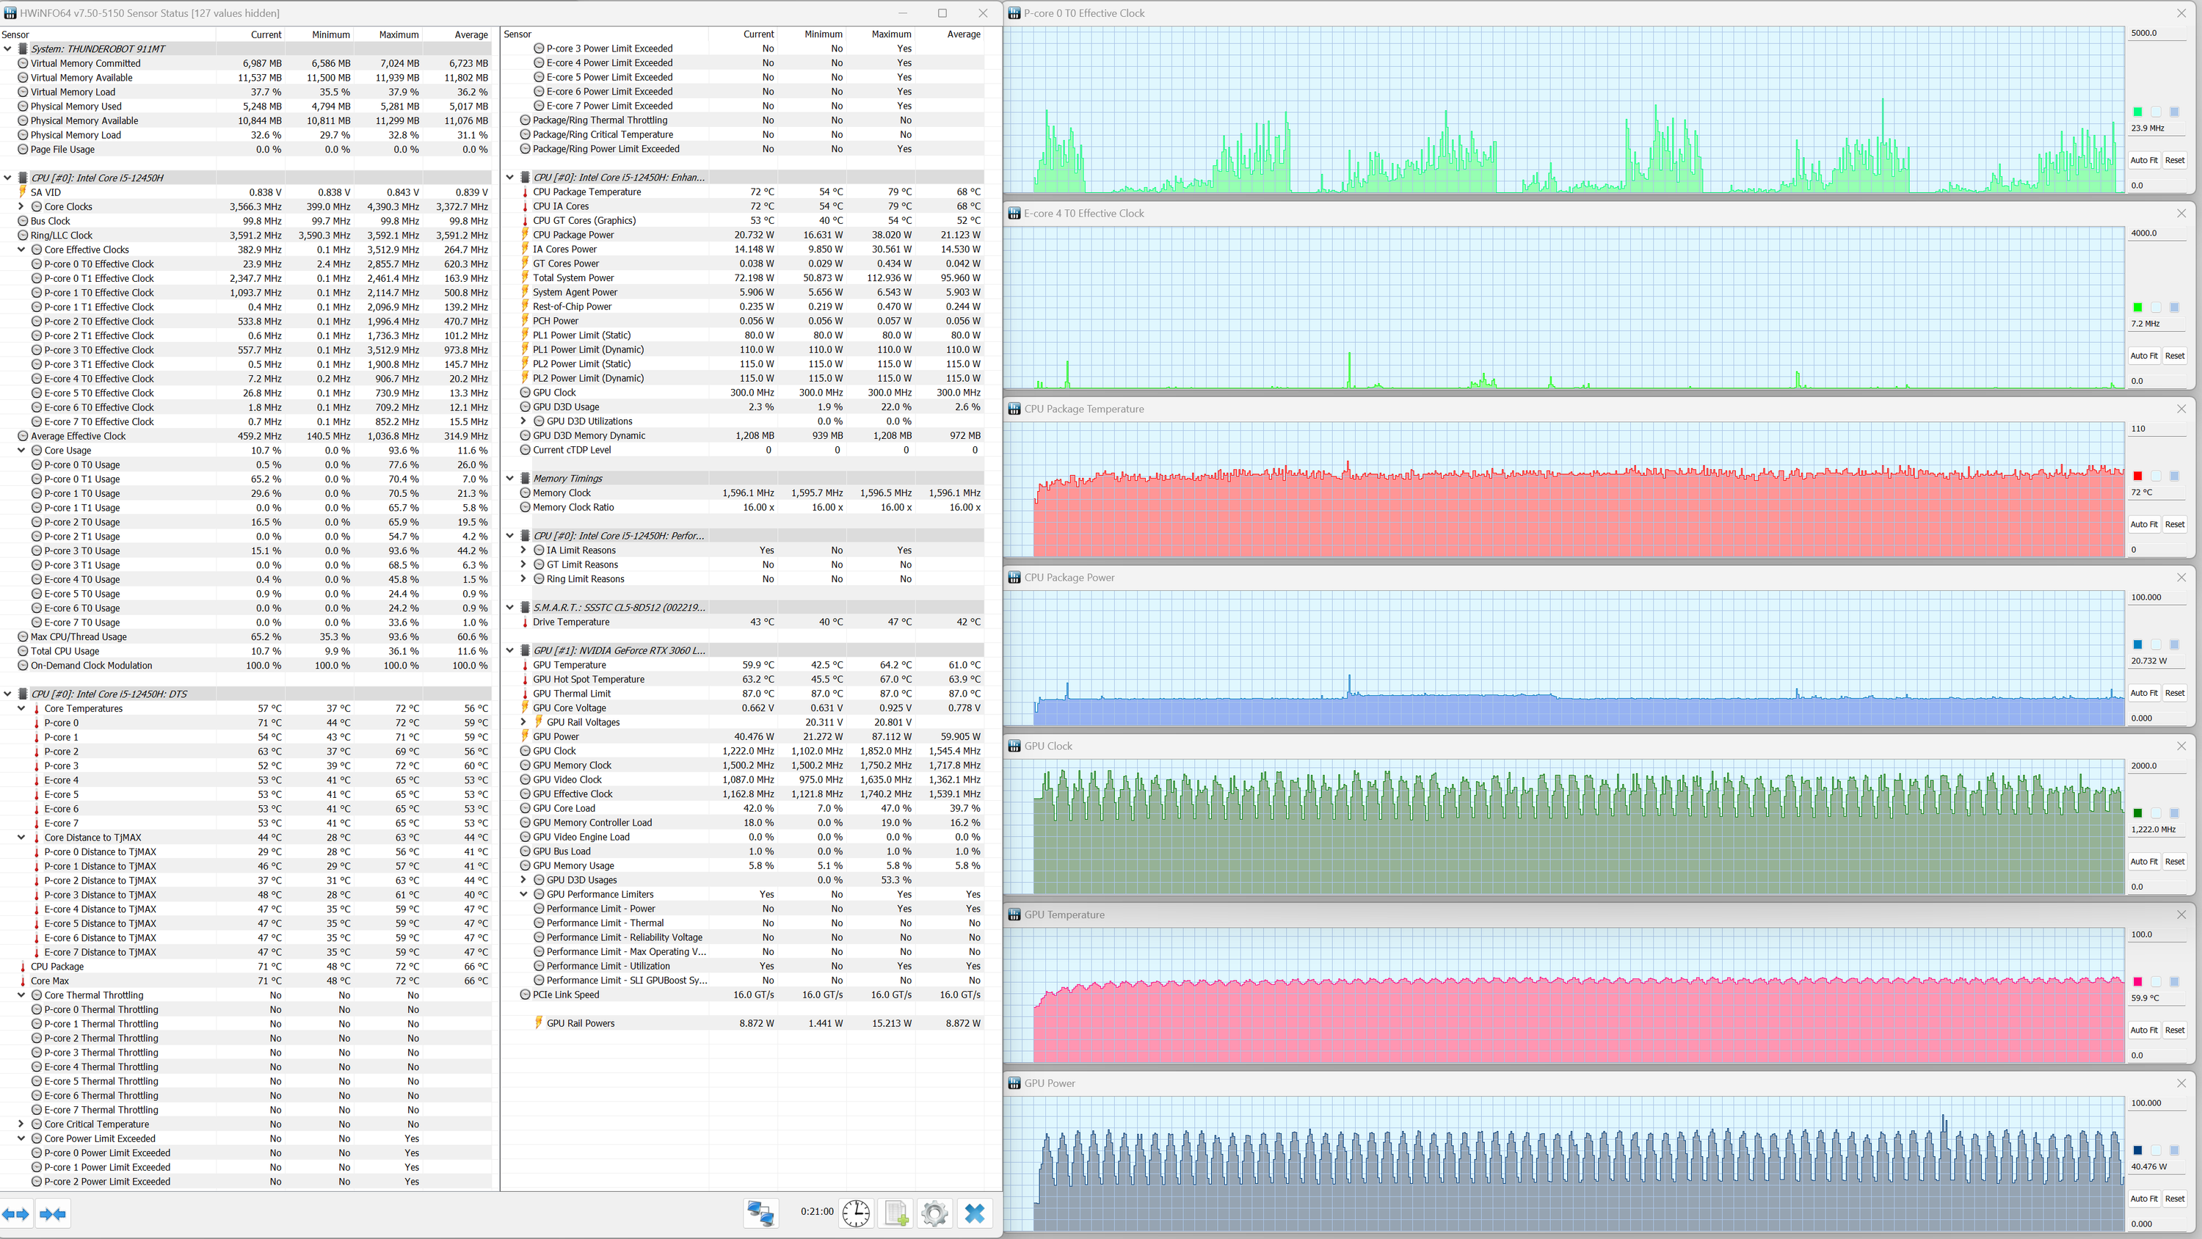Collapse the GPU Performance Limiters group
Image resolution: width=2202 pixels, height=1239 pixels.
(x=524, y=895)
